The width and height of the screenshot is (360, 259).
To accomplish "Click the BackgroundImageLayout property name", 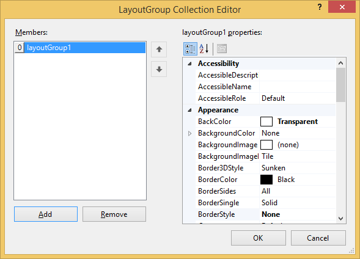I will coord(228,156).
